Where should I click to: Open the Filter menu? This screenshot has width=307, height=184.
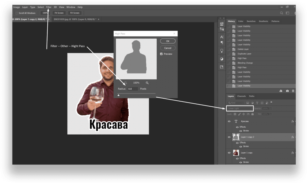pyautogui.click(x=49, y=7)
